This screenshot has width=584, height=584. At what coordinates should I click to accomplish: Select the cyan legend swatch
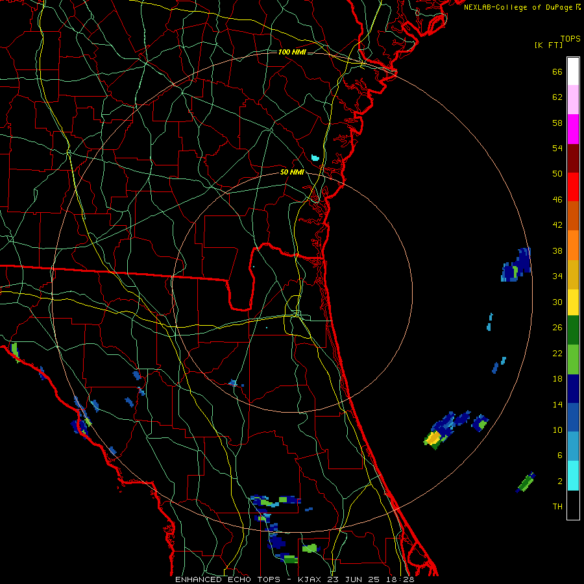click(573, 476)
